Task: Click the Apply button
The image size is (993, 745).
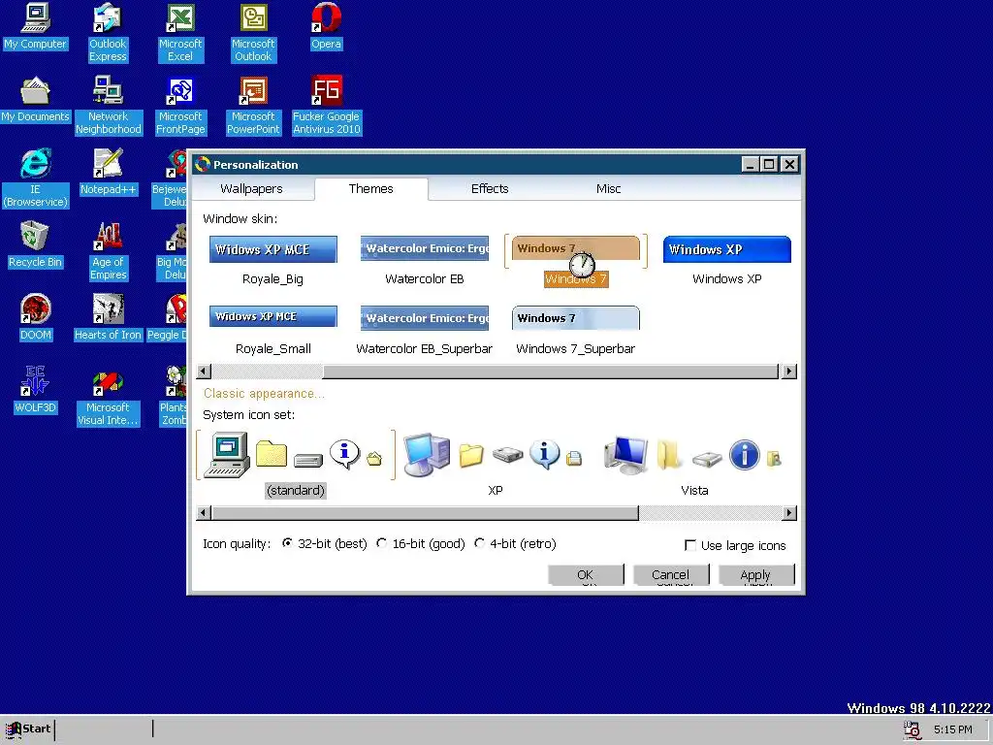Action: click(x=755, y=574)
